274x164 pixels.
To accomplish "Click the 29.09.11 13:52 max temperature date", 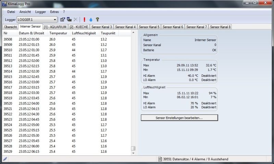I will coord(187,65).
